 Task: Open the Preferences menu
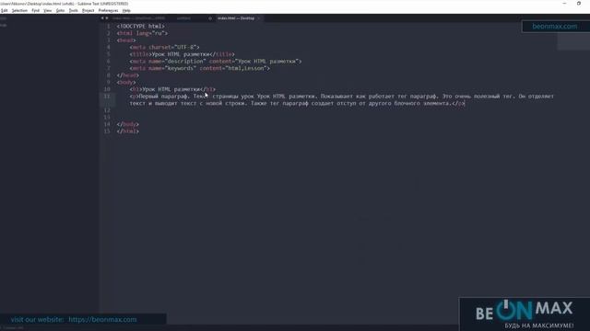[108, 10]
